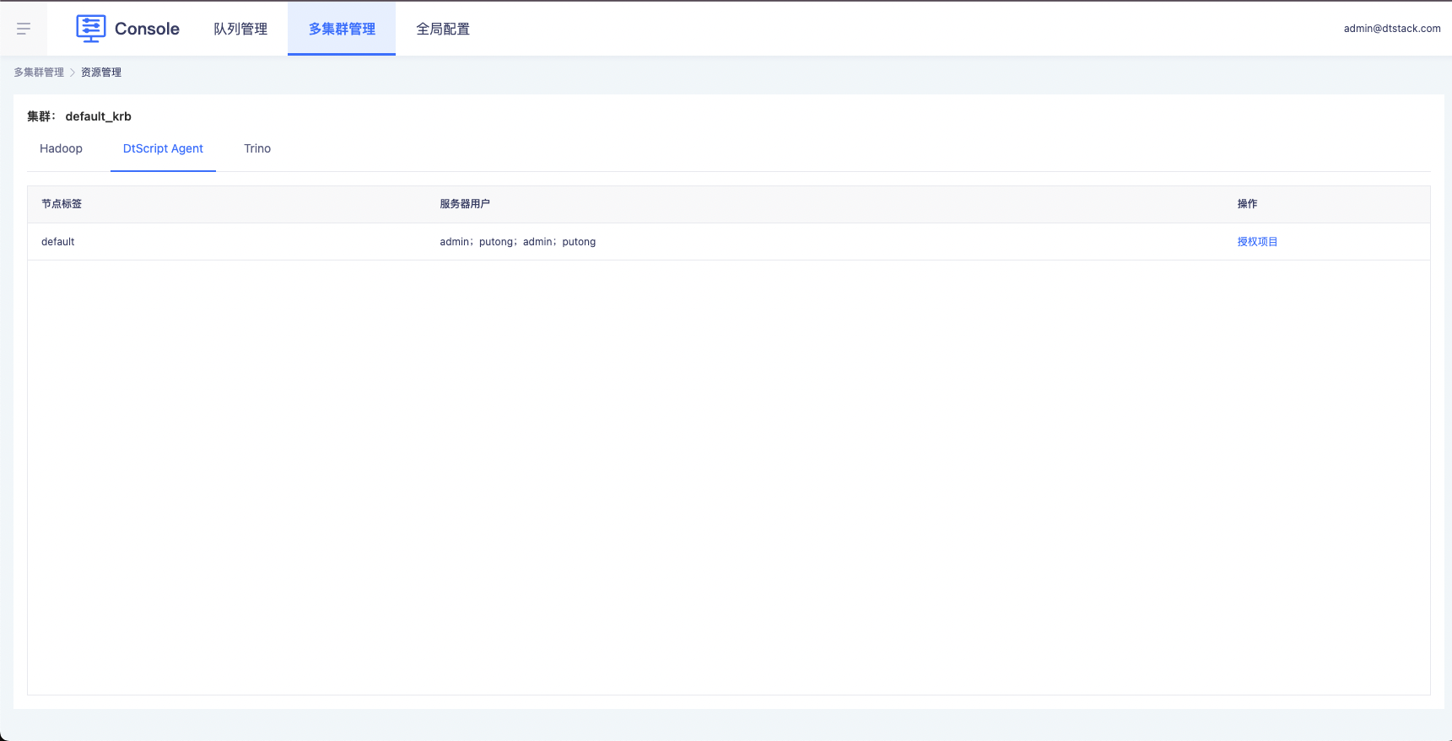Image resolution: width=1452 pixels, height=741 pixels.
Task: Go to 多集群管理 breadcrumb link
Action: click(x=39, y=72)
